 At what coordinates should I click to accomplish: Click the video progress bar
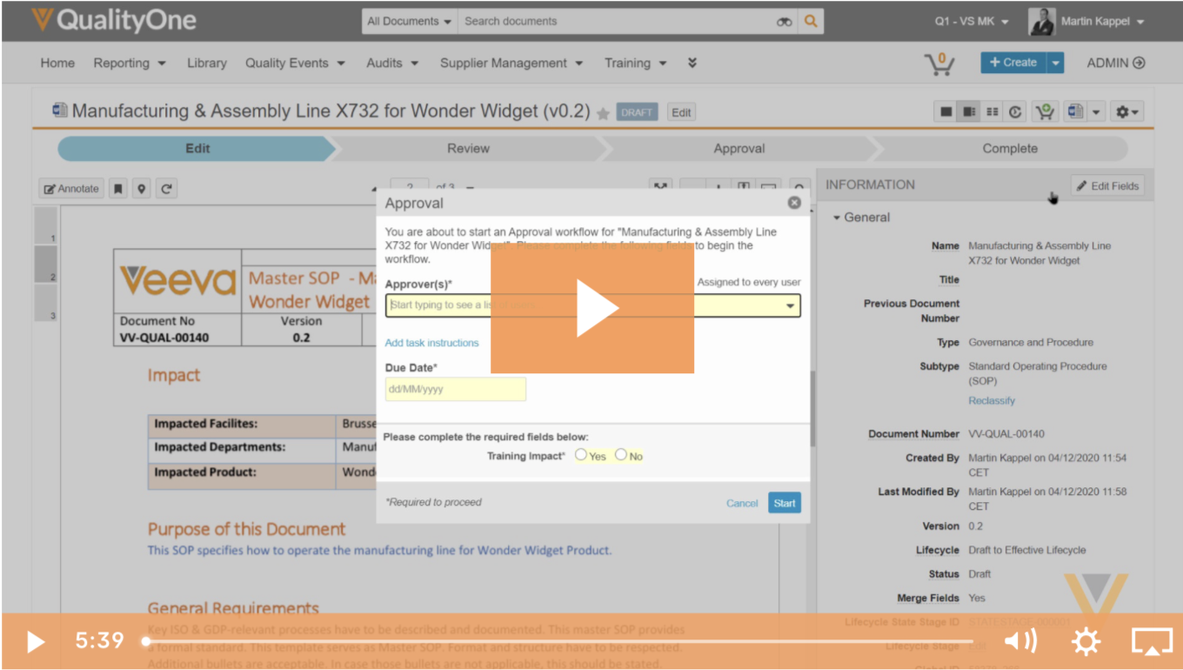point(558,642)
